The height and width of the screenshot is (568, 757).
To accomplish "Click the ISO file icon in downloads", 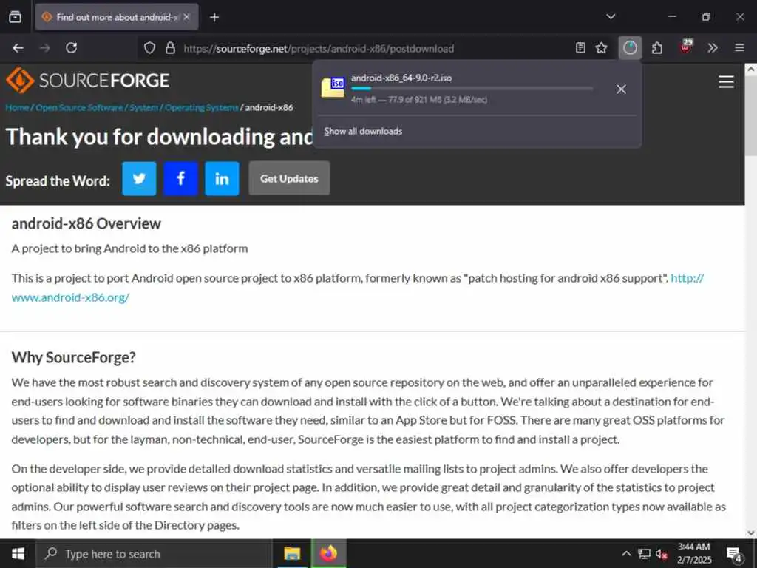I will [333, 87].
